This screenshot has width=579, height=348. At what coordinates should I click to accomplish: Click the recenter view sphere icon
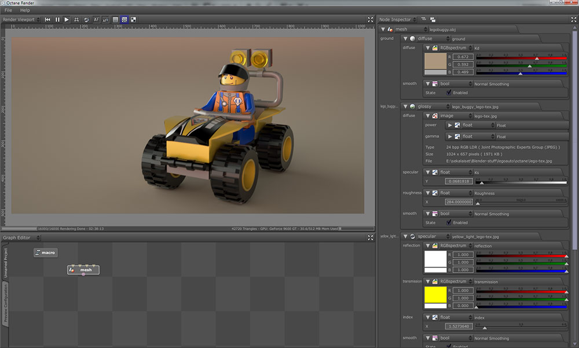86,20
